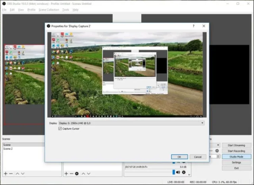Open the View menu
Viewport: 254px width, 185px height.
tap(21, 10)
